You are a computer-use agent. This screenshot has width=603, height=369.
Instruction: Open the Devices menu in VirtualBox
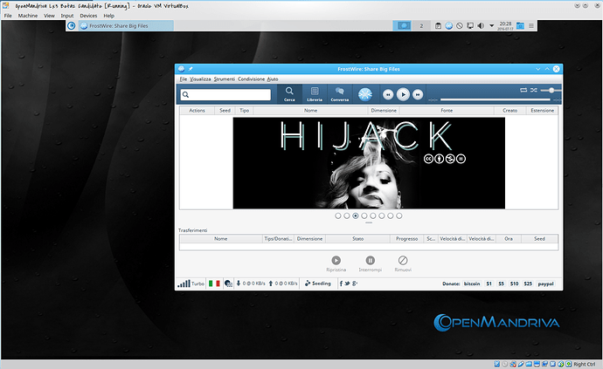[88, 16]
